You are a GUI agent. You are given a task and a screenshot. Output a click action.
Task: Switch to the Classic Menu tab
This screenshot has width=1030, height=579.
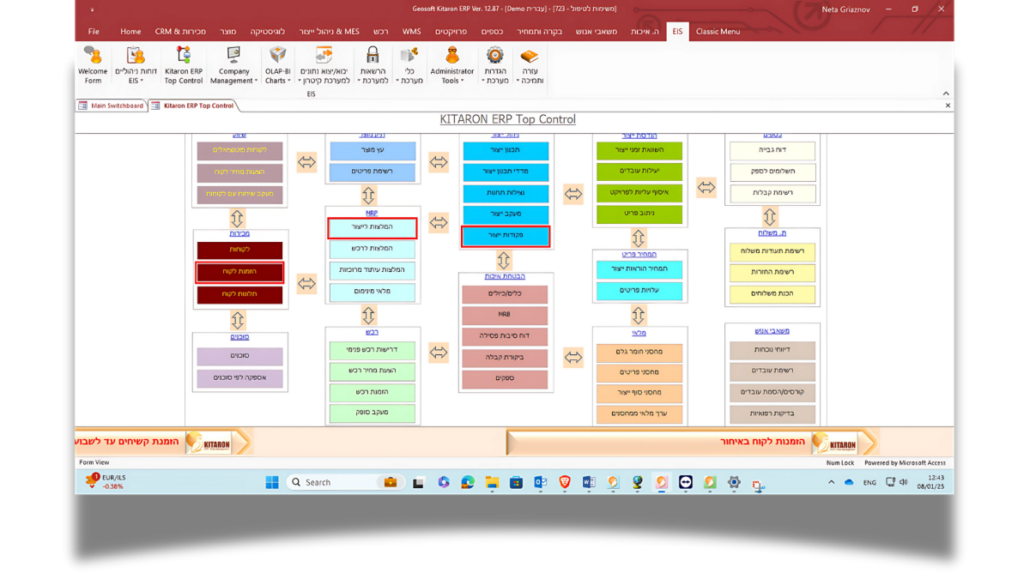(718, 32)
